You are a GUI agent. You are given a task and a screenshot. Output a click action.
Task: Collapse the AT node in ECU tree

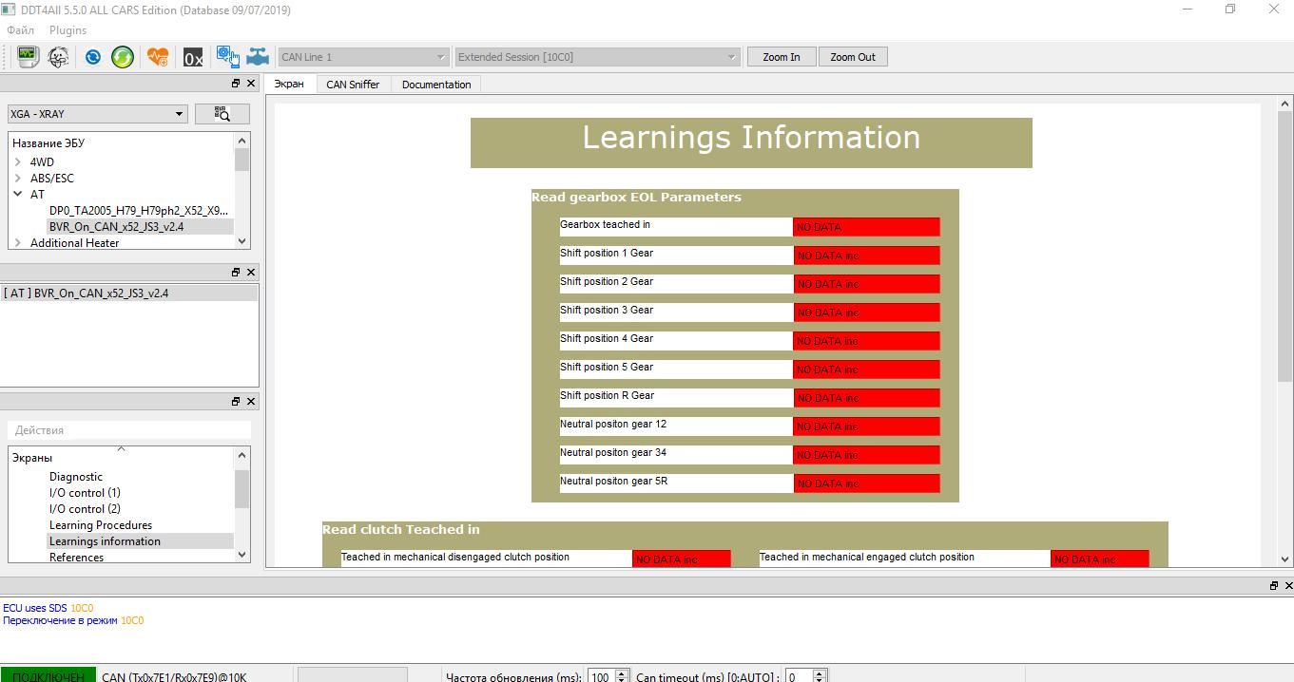[18, 194]
